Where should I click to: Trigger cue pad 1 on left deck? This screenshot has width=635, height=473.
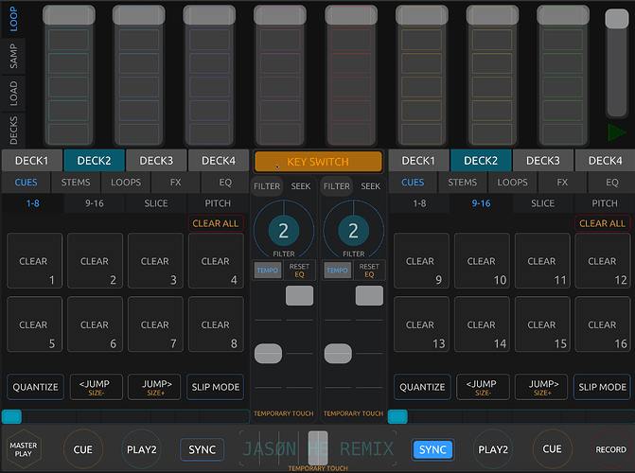[34, 261]
